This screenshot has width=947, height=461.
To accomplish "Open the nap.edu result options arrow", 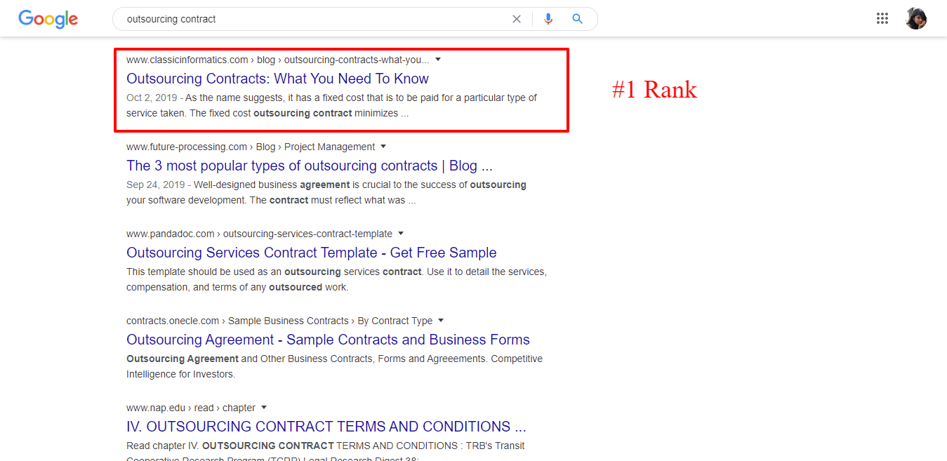I will [264, 408].
